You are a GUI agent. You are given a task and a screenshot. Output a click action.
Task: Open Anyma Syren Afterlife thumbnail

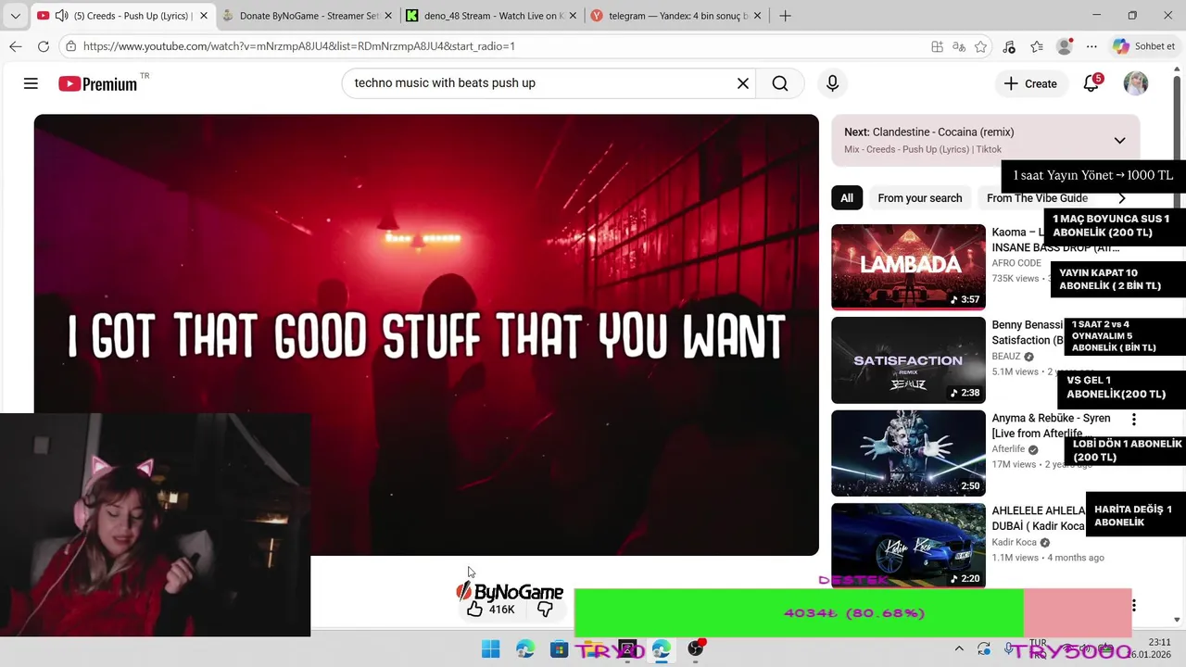click(x=908, y=454)
